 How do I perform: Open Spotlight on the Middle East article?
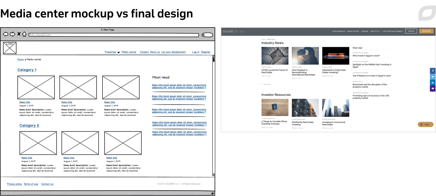click(x=372, y=66)
